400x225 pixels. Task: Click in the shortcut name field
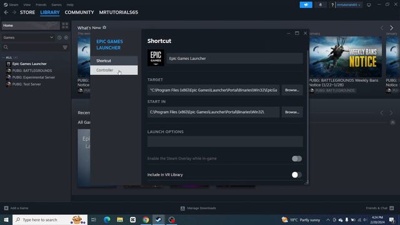click(x=235, y=58)
